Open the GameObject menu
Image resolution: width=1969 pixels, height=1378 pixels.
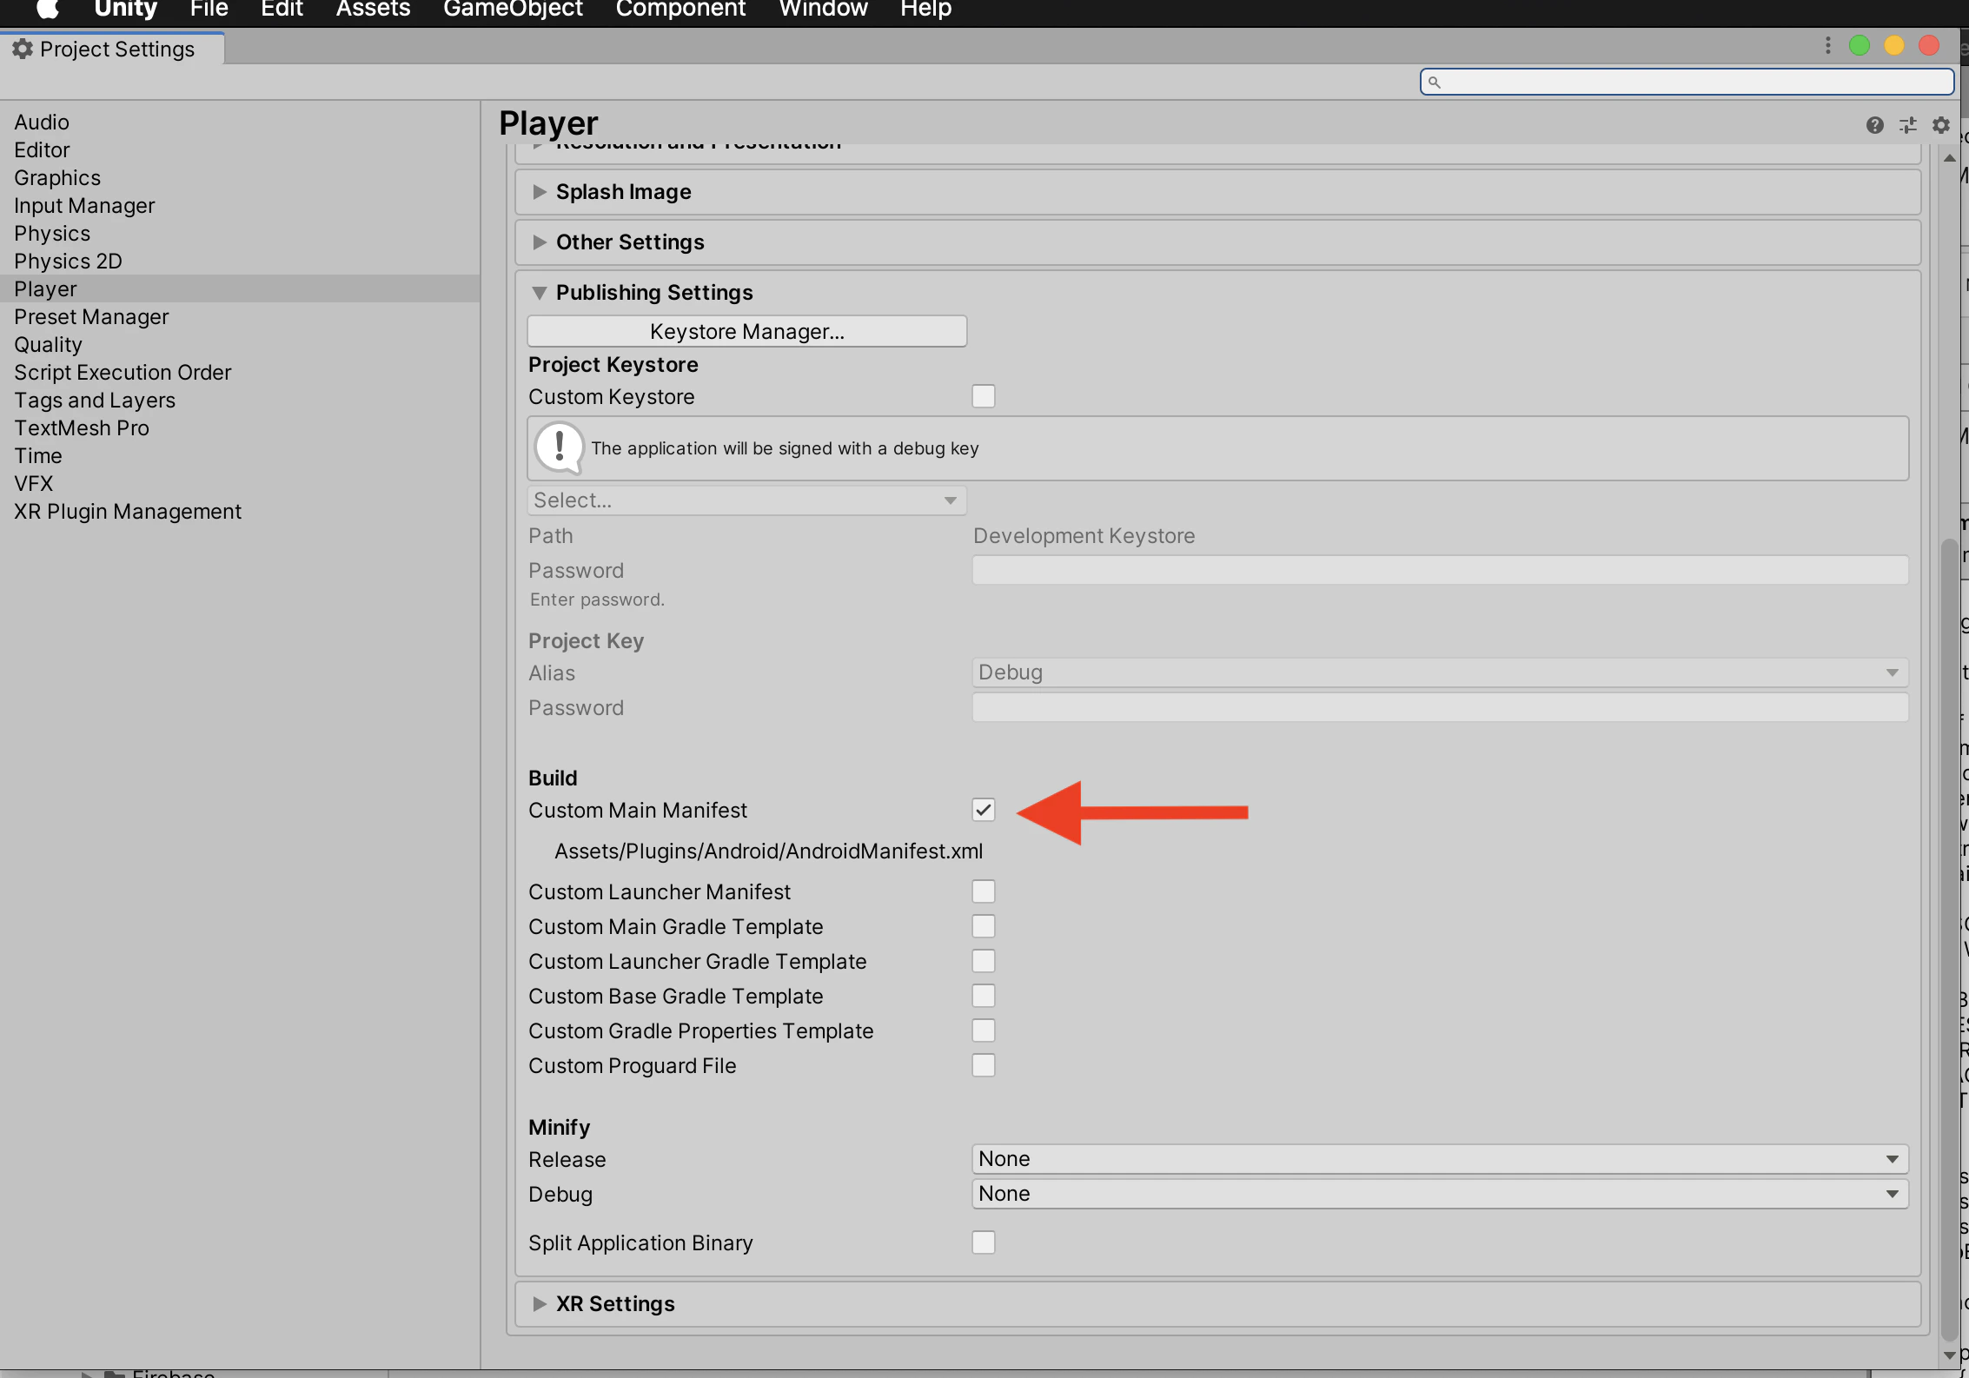[513, 10]
